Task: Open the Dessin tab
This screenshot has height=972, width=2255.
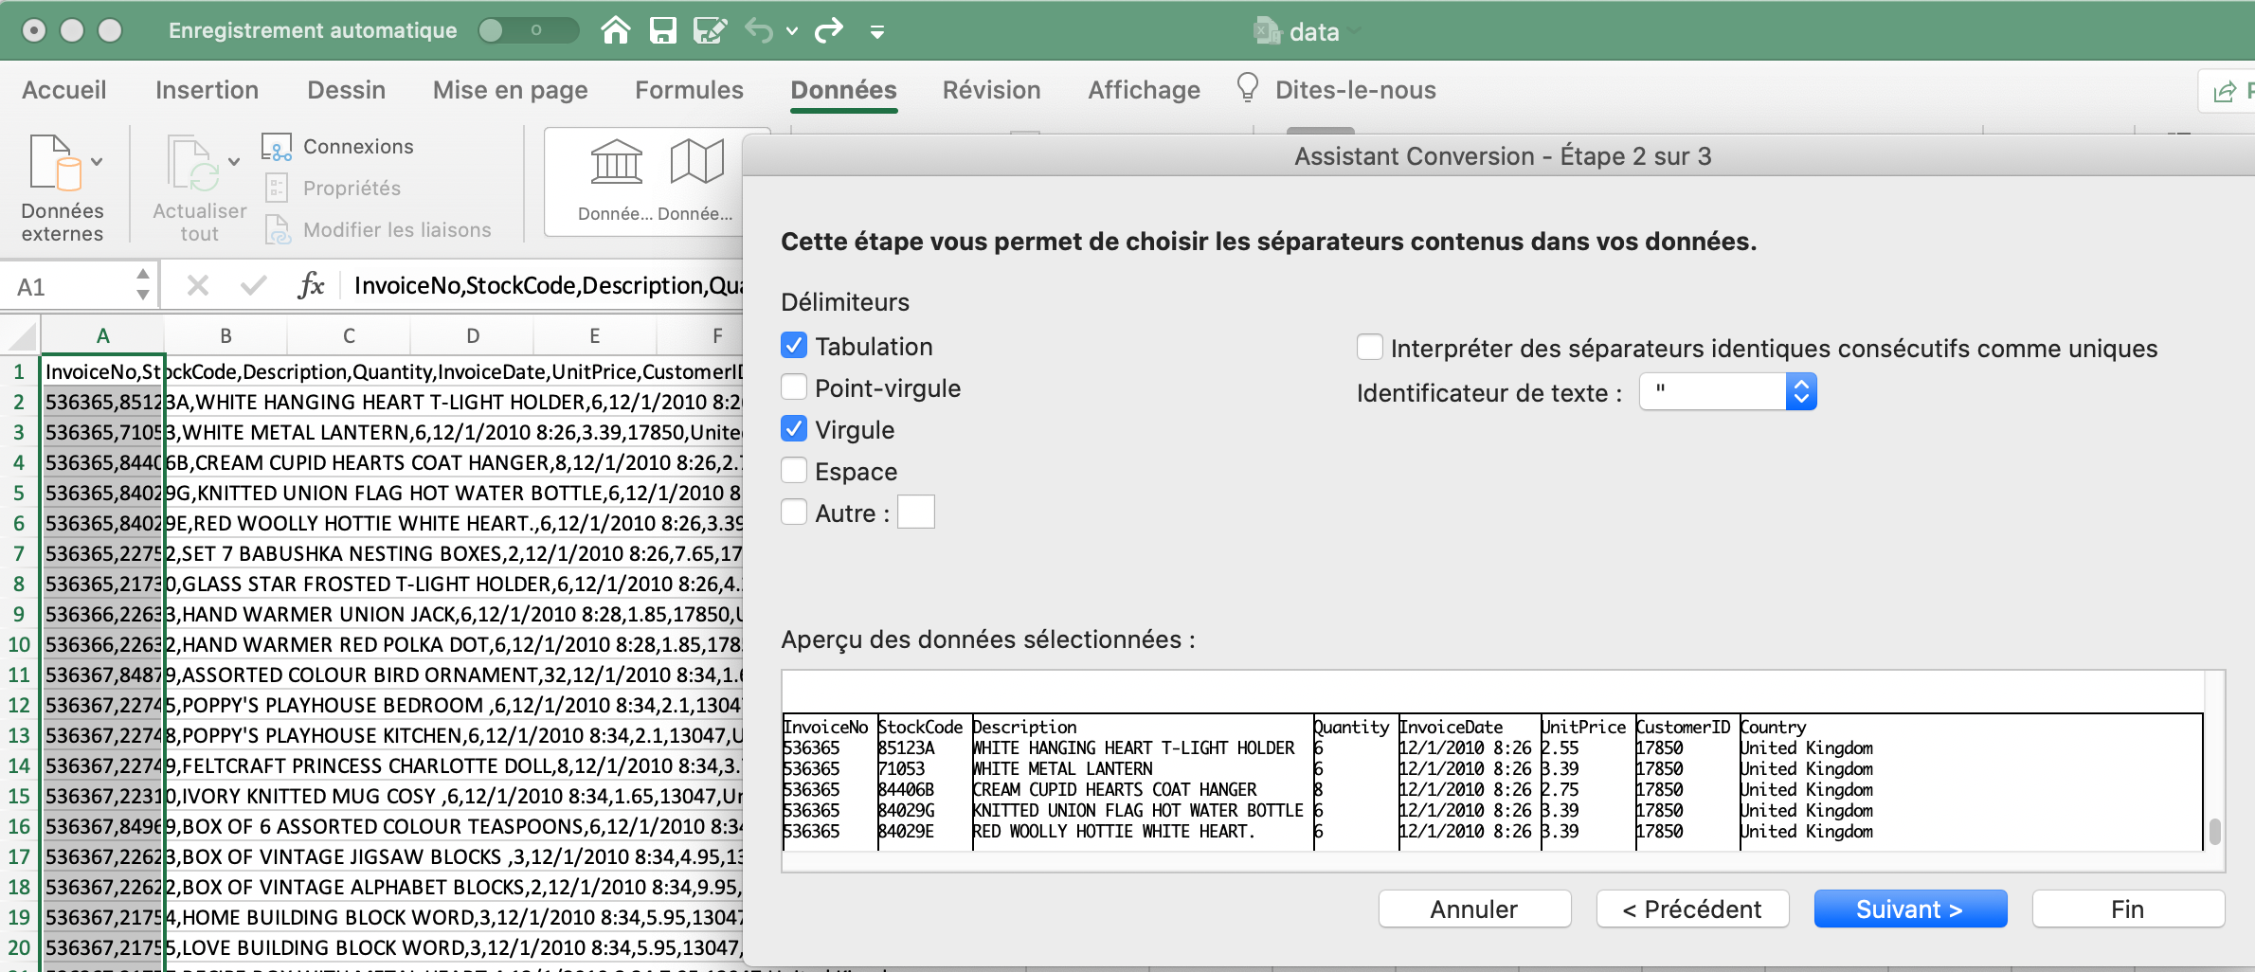Action: [x=346, y=90]
